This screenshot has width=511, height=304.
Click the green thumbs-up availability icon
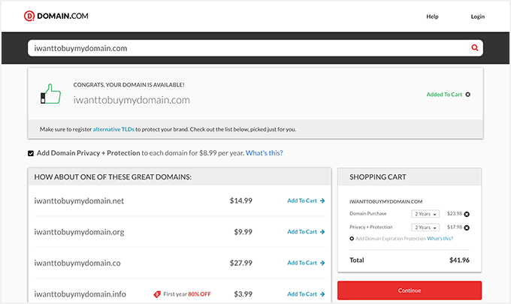[x=49, y=94]
